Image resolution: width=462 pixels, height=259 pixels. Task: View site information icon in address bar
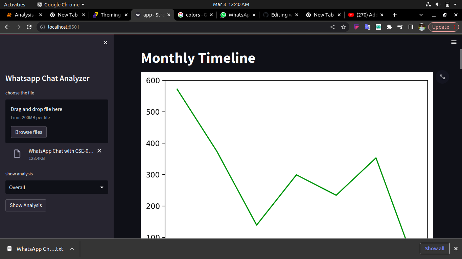click(x=42, y=27)
